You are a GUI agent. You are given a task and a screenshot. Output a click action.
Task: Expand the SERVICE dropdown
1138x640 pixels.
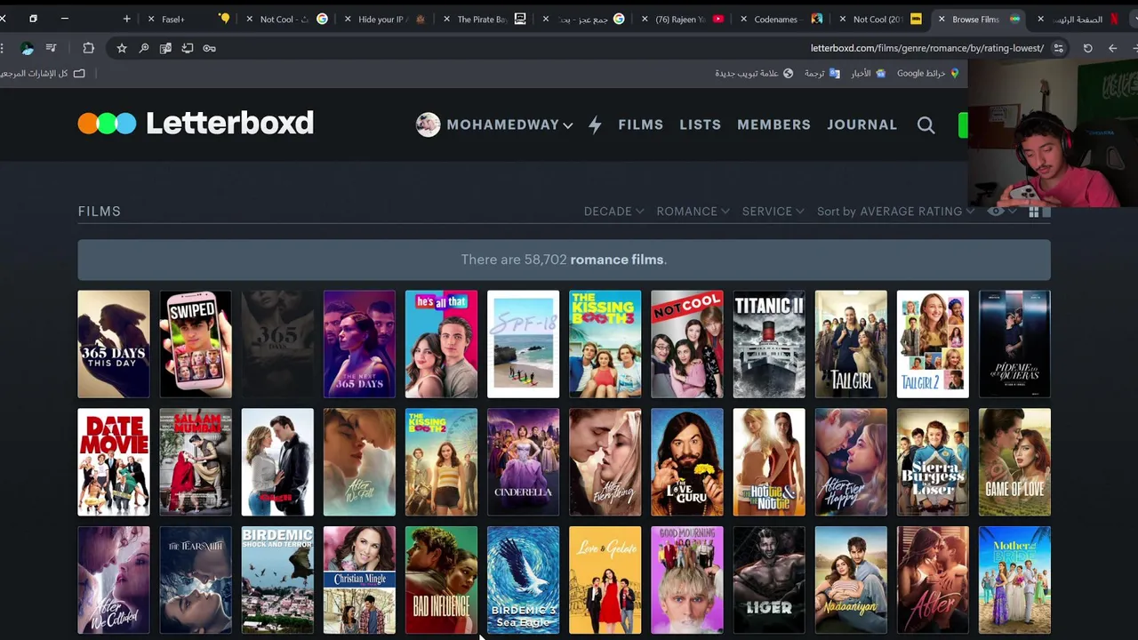click(773, 212)
